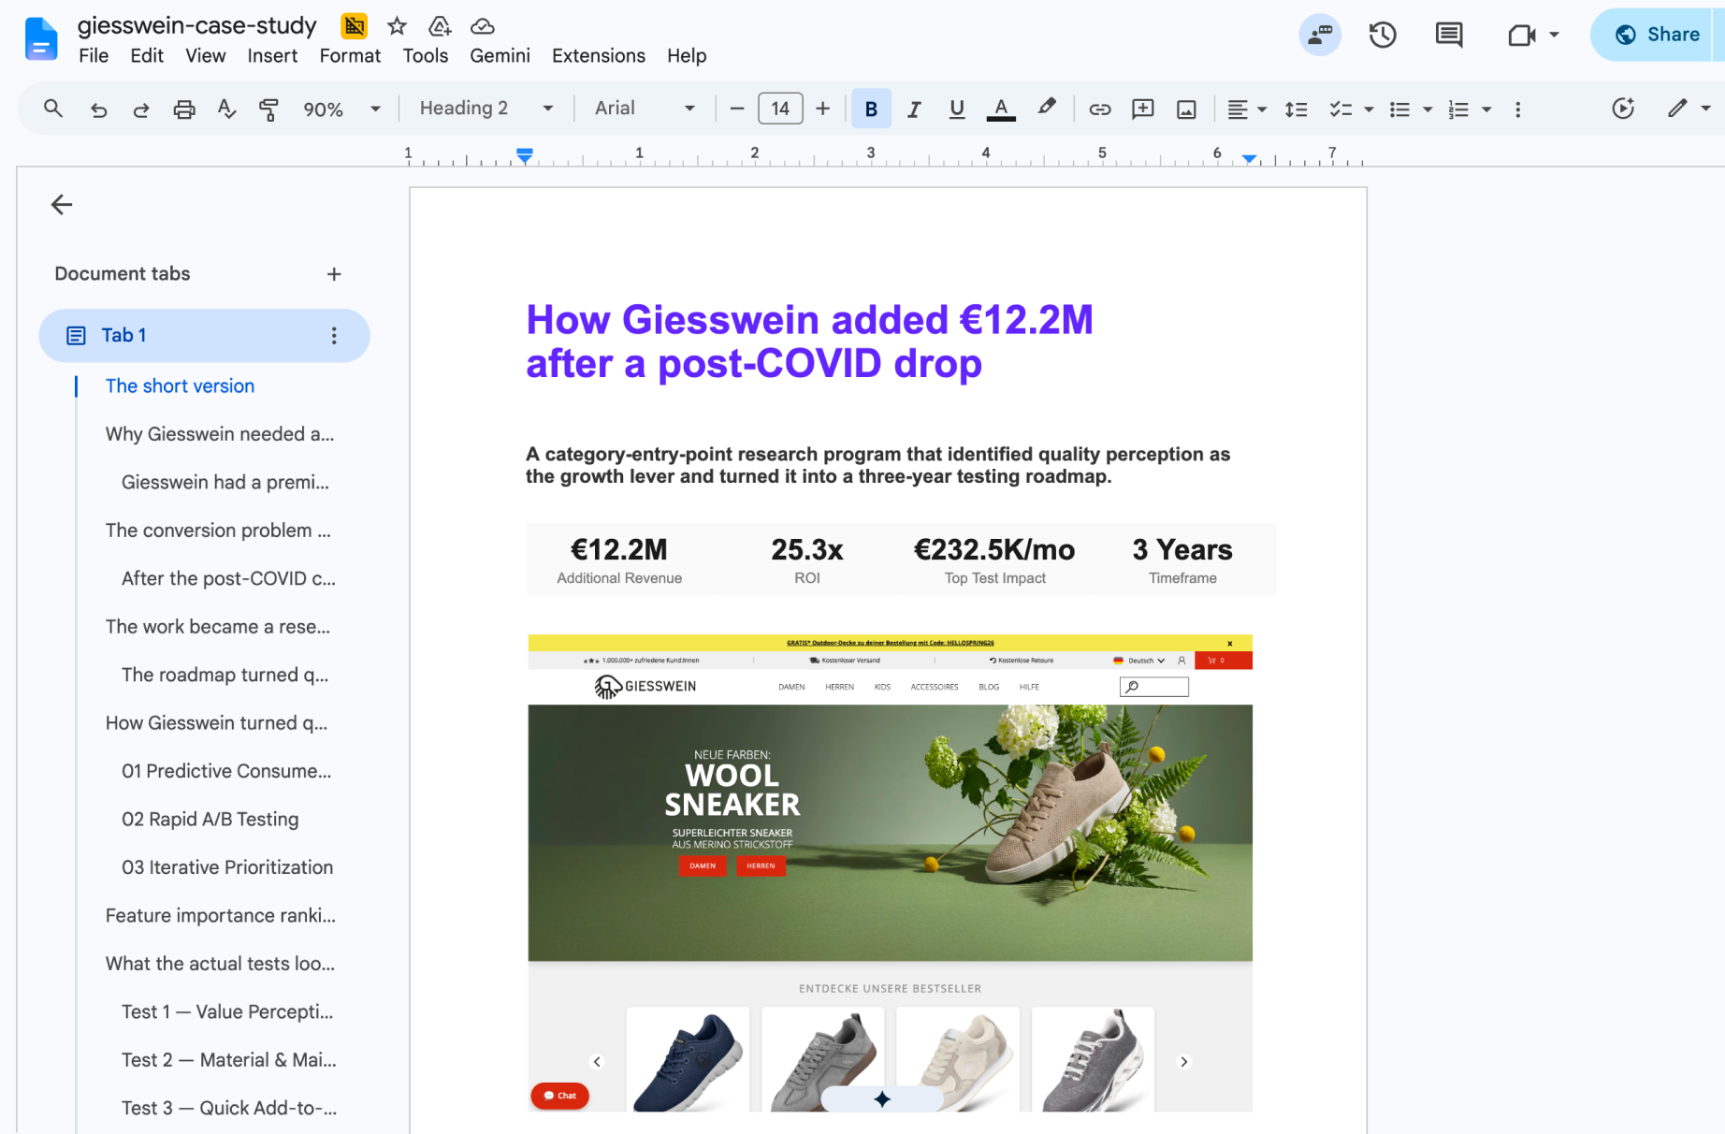Screen dimensions: 1725x1134
Task: Print the document
Action: click(x=184, y=109)
